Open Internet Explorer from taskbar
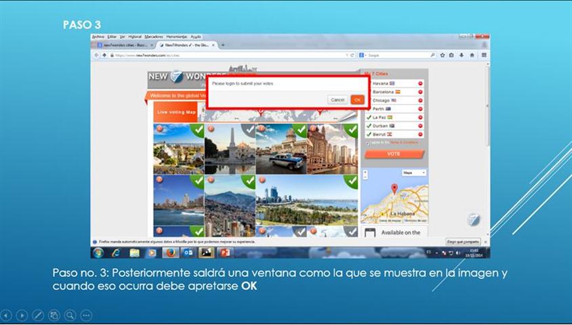Image resolution: width=572 pixels, height=325 pixels. pyautogui.click(x=116, y=253)
